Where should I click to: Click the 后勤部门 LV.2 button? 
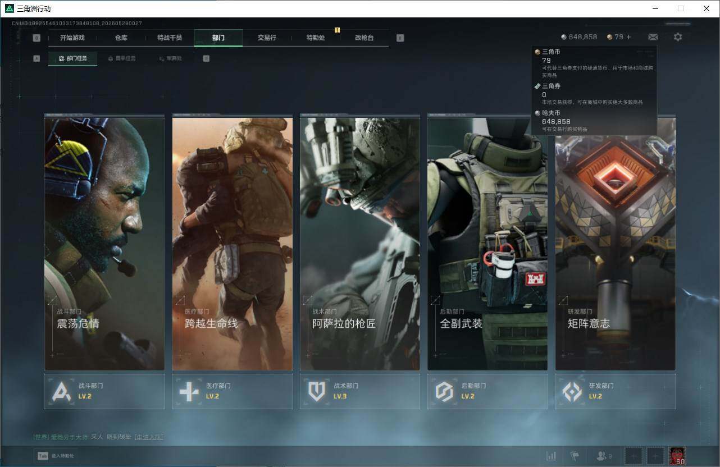487,391
